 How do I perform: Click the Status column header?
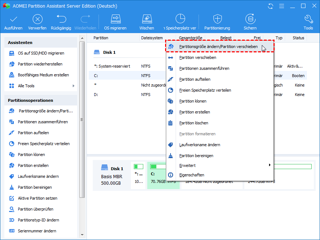(299, 38)
